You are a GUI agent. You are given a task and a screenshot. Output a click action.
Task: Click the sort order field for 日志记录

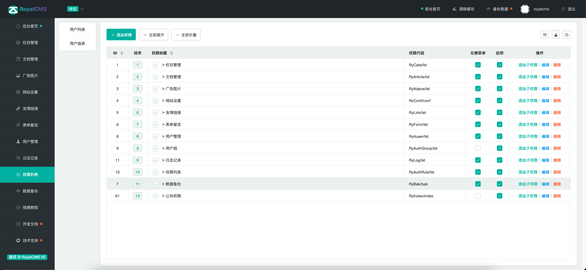click(x=138, y=160)
